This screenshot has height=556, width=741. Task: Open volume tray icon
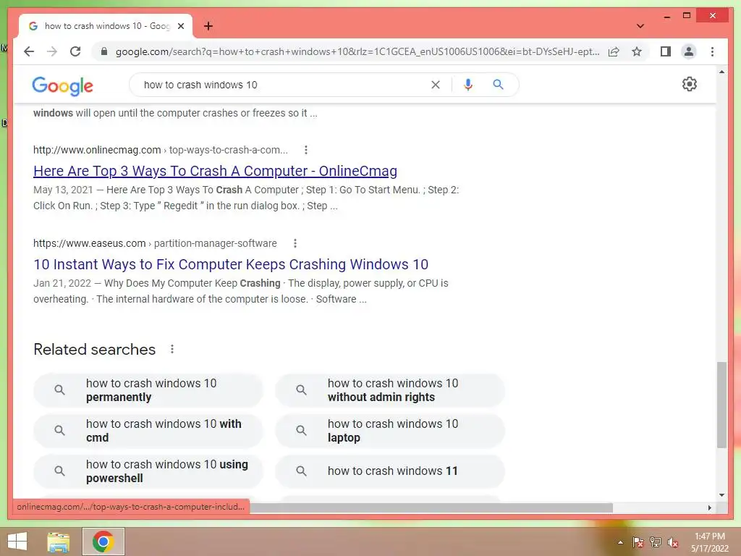click(673, 542)
